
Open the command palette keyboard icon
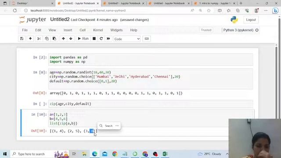coord(147,39)
